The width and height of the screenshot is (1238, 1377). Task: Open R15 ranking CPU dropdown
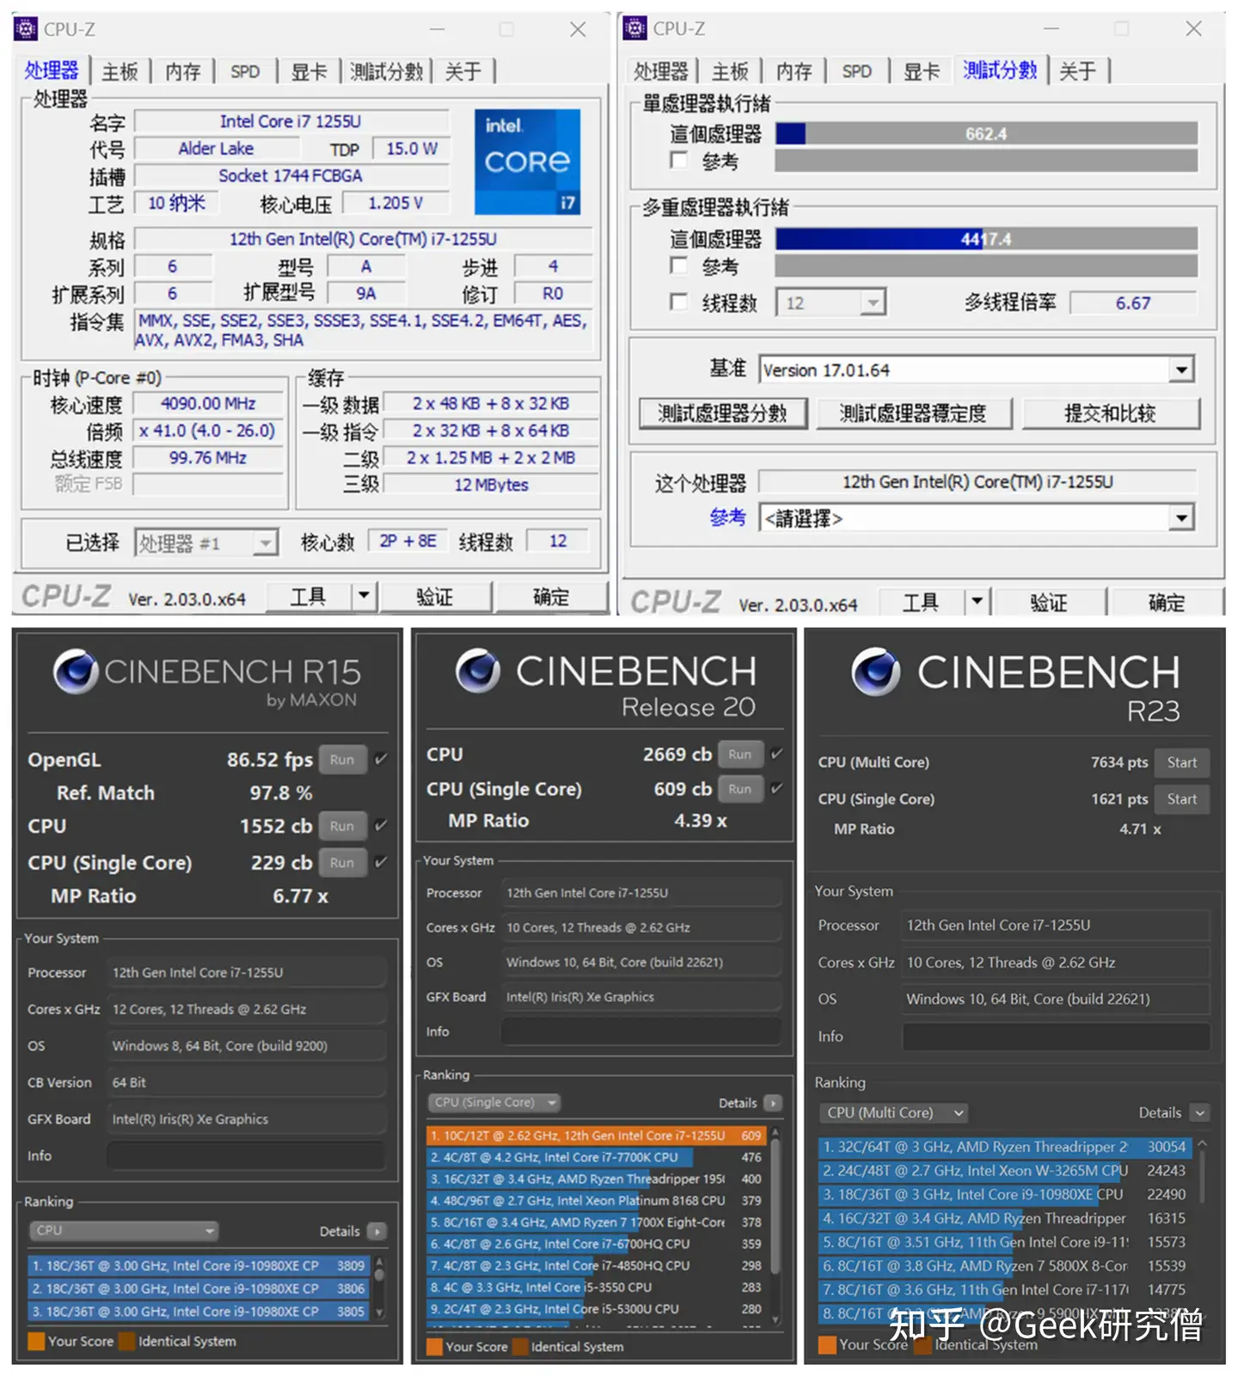click(x=124, y=1231)
